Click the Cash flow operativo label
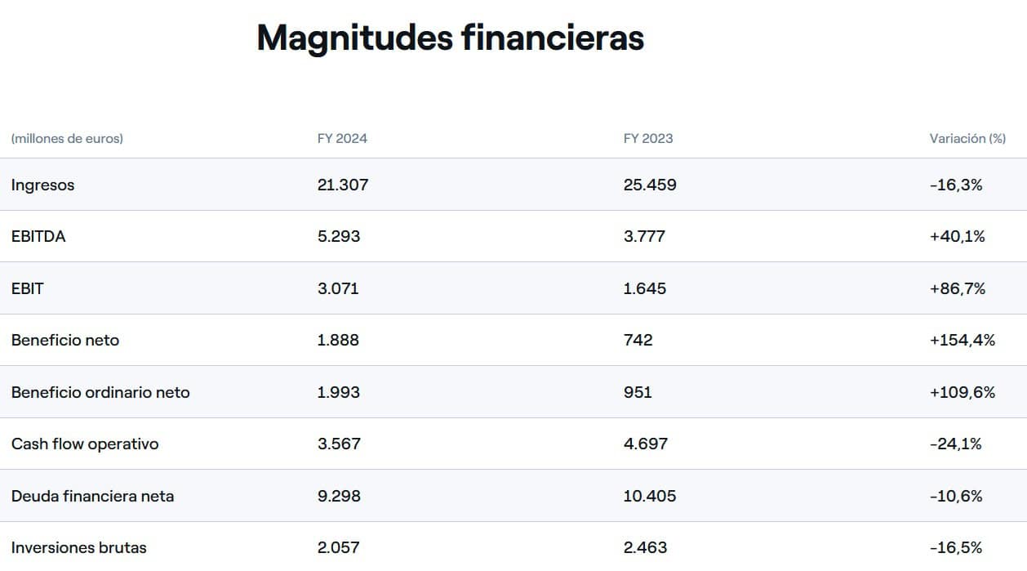This screenshot has width=1027, height=571. click(85, 444)
